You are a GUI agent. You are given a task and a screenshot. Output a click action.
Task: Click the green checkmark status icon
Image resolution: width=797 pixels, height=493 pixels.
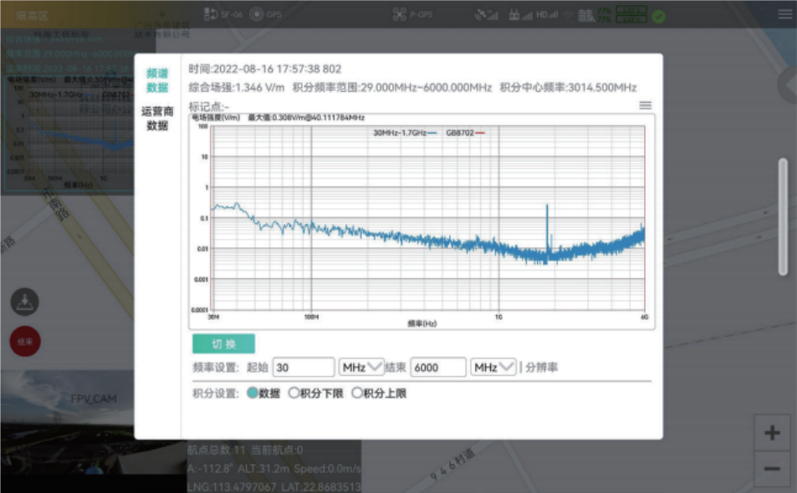click(659, 15)
